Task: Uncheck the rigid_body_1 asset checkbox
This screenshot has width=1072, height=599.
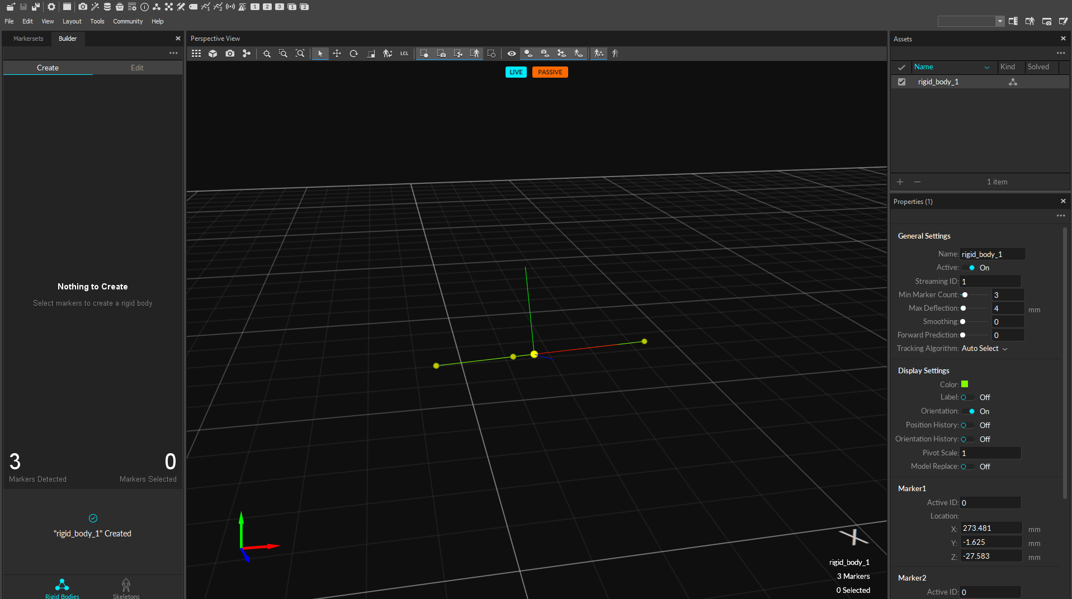Action: (901, 82)
